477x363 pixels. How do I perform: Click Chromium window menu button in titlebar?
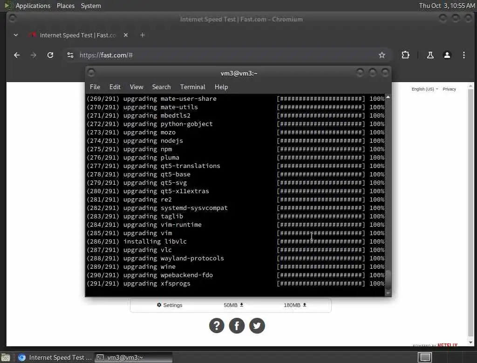coord(13,19)
